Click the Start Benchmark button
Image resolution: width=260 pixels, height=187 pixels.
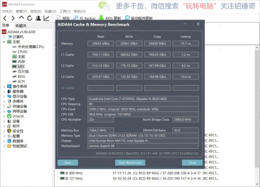(x=130, y=163)
